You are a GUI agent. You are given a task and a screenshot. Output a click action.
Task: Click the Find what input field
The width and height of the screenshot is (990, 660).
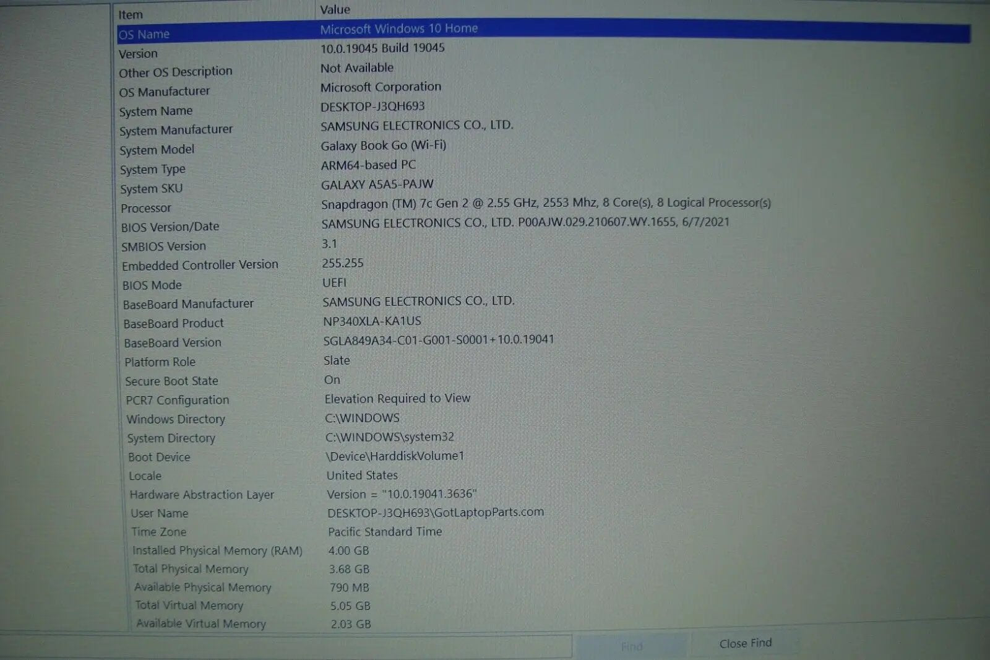click(x=286, y=646)
